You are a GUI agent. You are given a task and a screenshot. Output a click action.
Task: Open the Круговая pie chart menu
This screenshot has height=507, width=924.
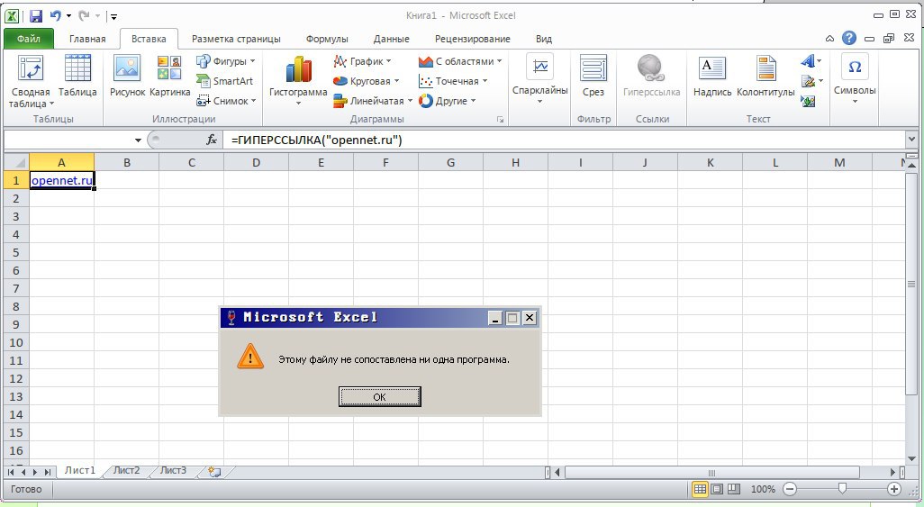(366, 81)
